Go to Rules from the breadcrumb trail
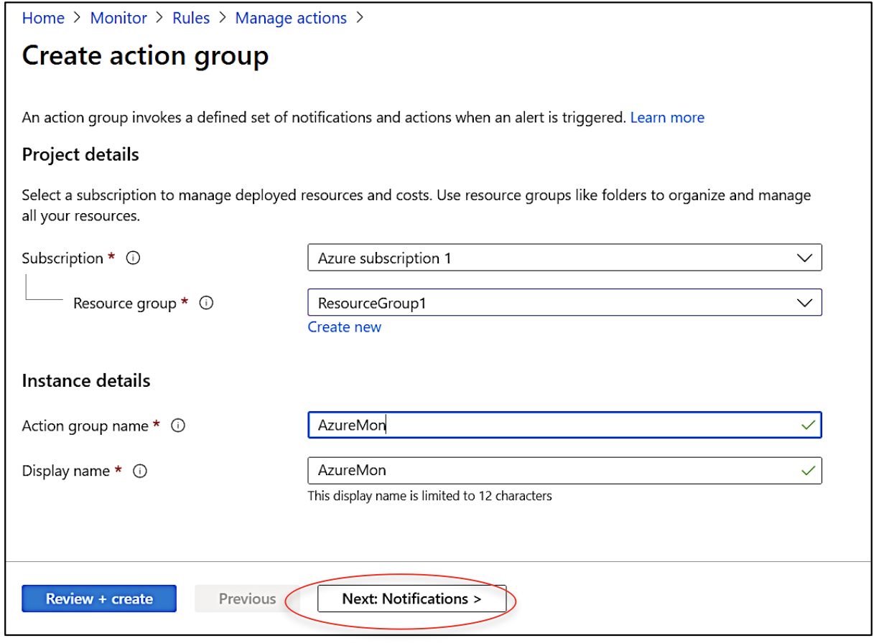 tap(191, 18)
